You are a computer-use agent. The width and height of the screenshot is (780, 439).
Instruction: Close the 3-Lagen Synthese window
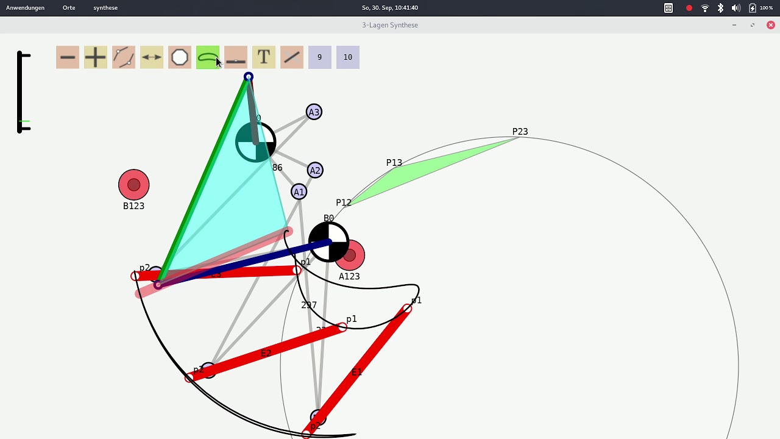point(771,25)
